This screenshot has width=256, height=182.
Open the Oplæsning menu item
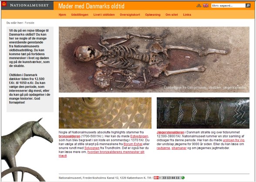(153, 15)
